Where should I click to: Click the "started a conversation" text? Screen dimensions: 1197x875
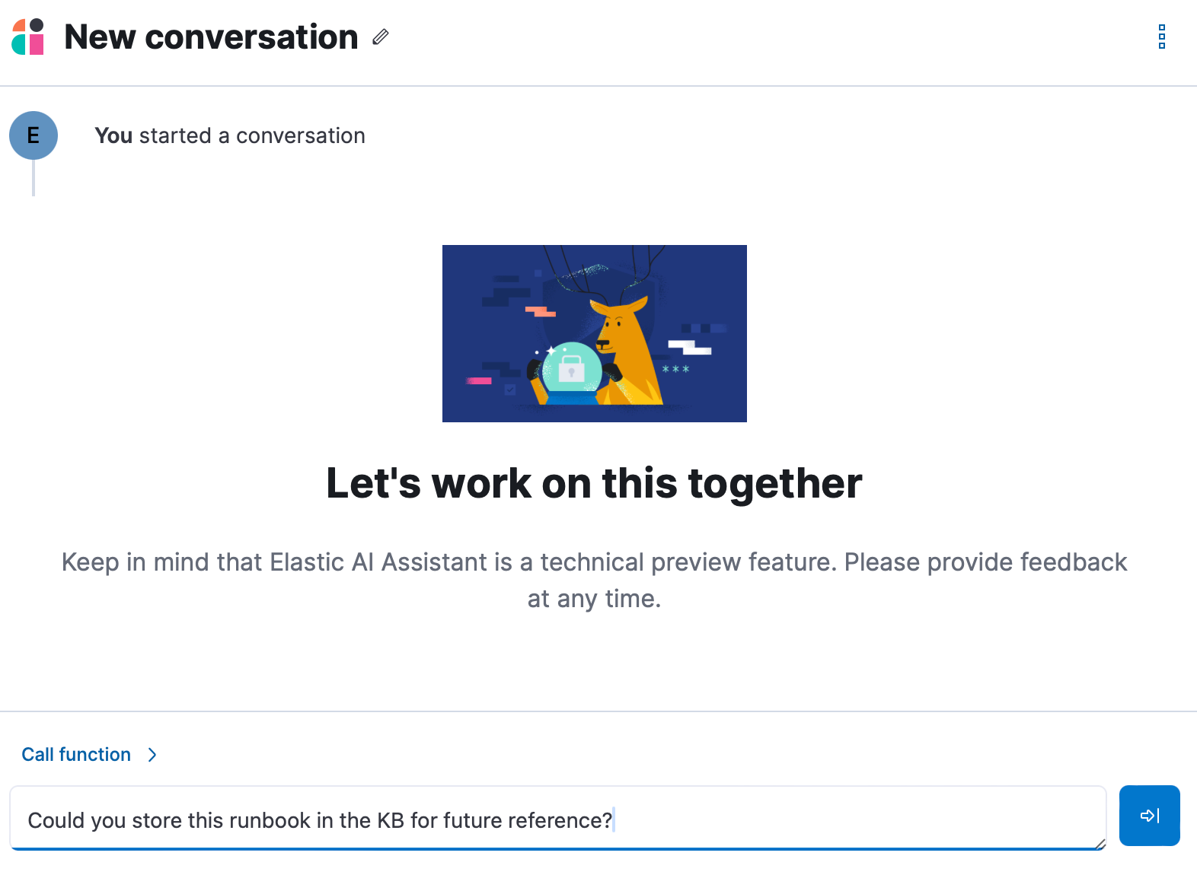[252, 135]
